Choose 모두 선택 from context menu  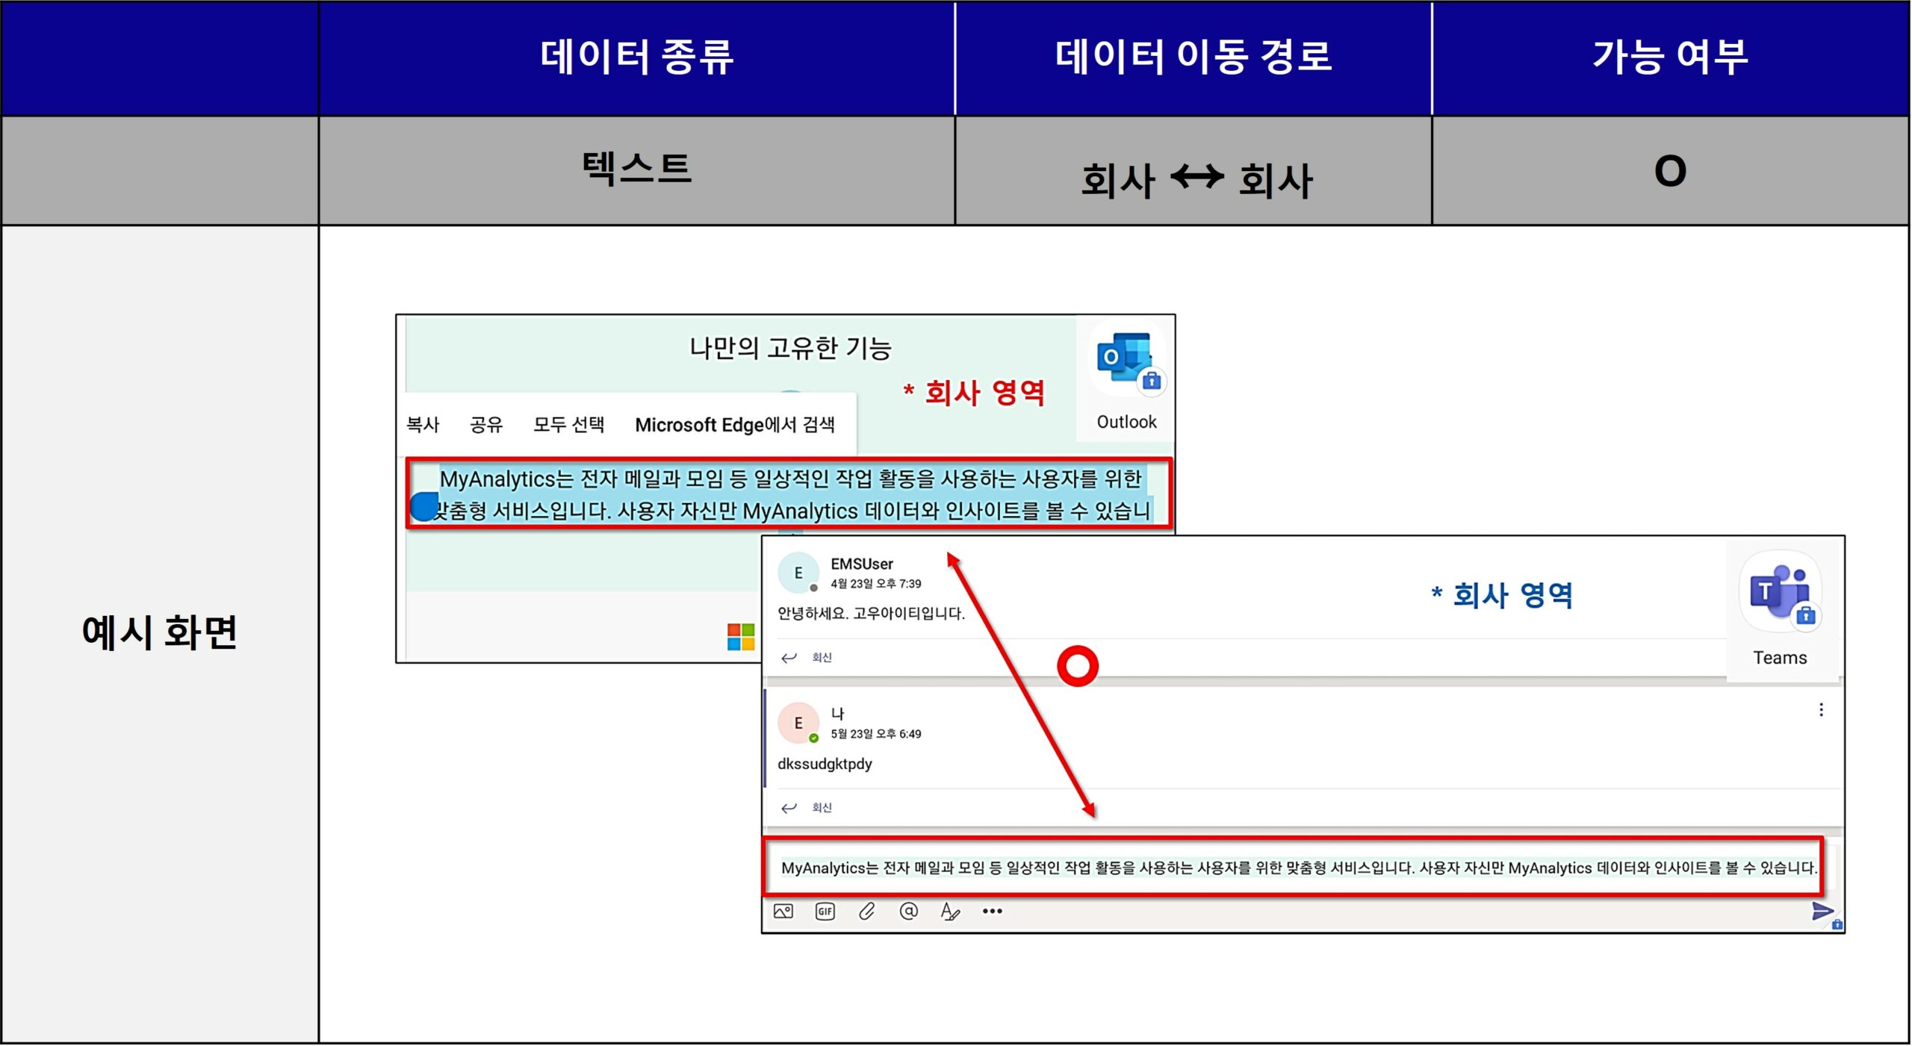tap(568, 425)
